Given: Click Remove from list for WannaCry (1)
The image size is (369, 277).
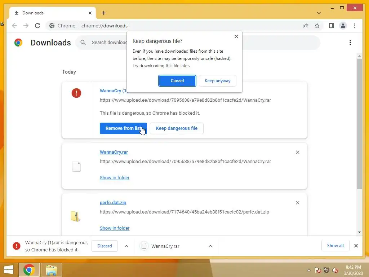Looking at the screenshot, I should click(123, 128).
